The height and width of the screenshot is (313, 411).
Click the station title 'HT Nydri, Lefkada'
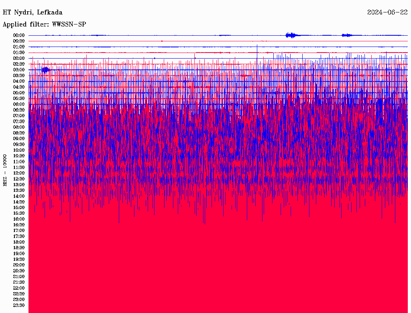pos(33,12)
